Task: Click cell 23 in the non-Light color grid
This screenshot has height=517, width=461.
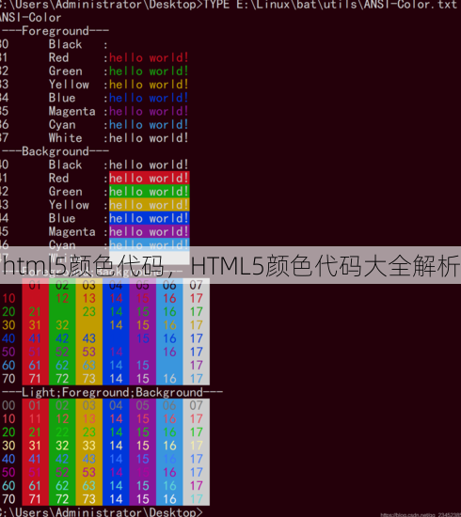Action: (88, 311)
